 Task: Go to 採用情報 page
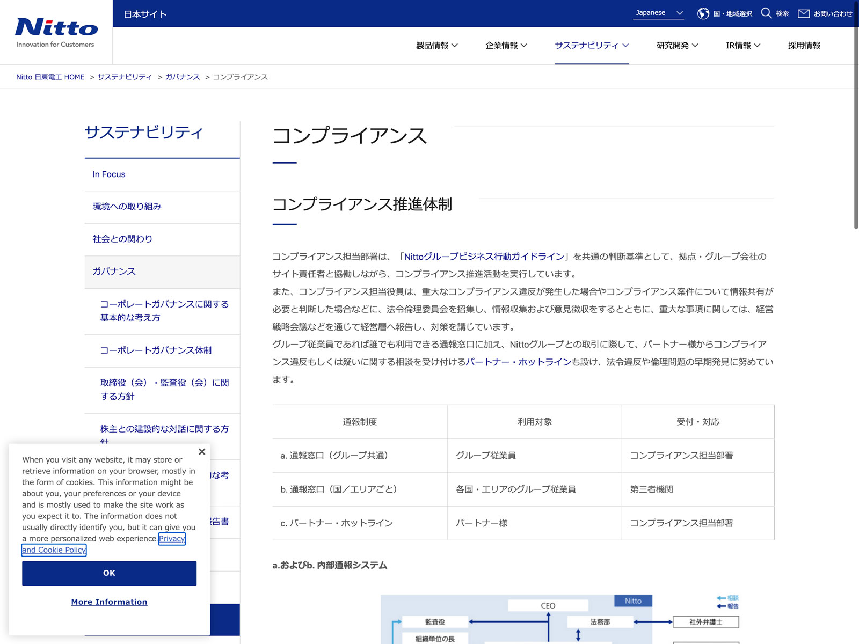coord(804,46)
